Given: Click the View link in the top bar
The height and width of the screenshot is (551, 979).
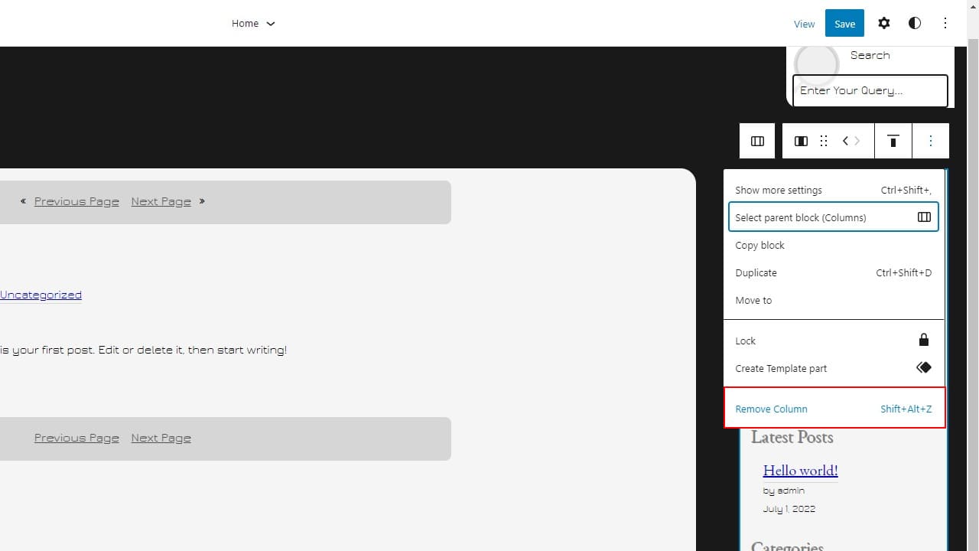Looking at the screenshot, I should pos(804,24).
